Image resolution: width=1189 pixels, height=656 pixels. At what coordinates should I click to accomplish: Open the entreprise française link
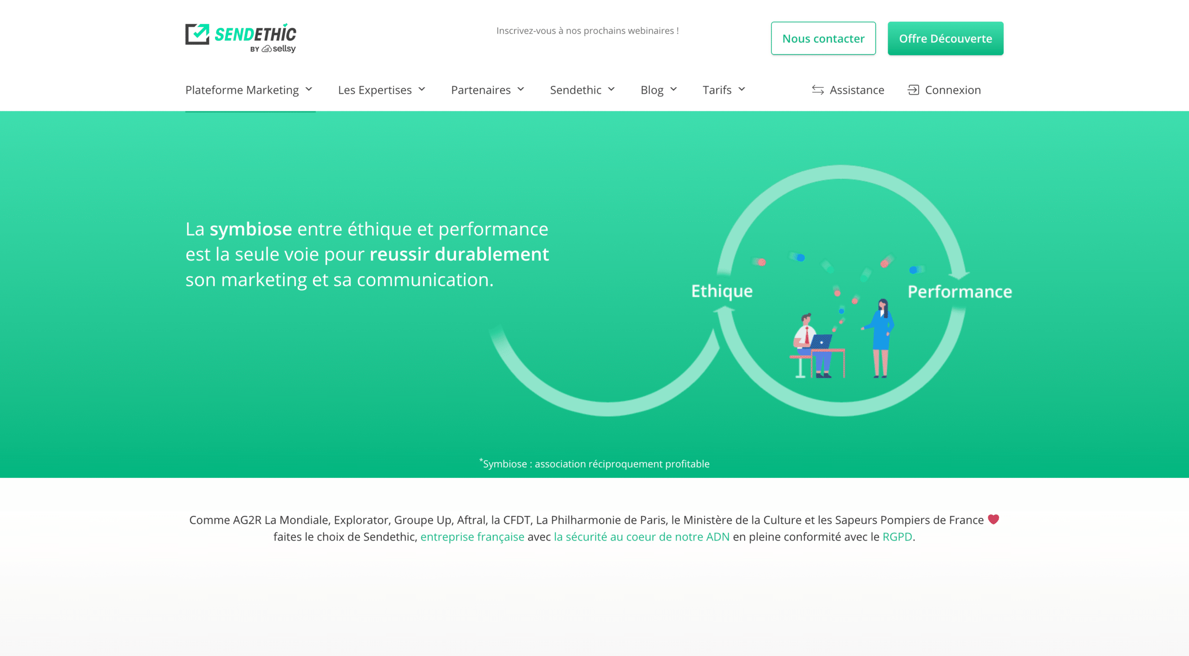[x=472, y=537]
